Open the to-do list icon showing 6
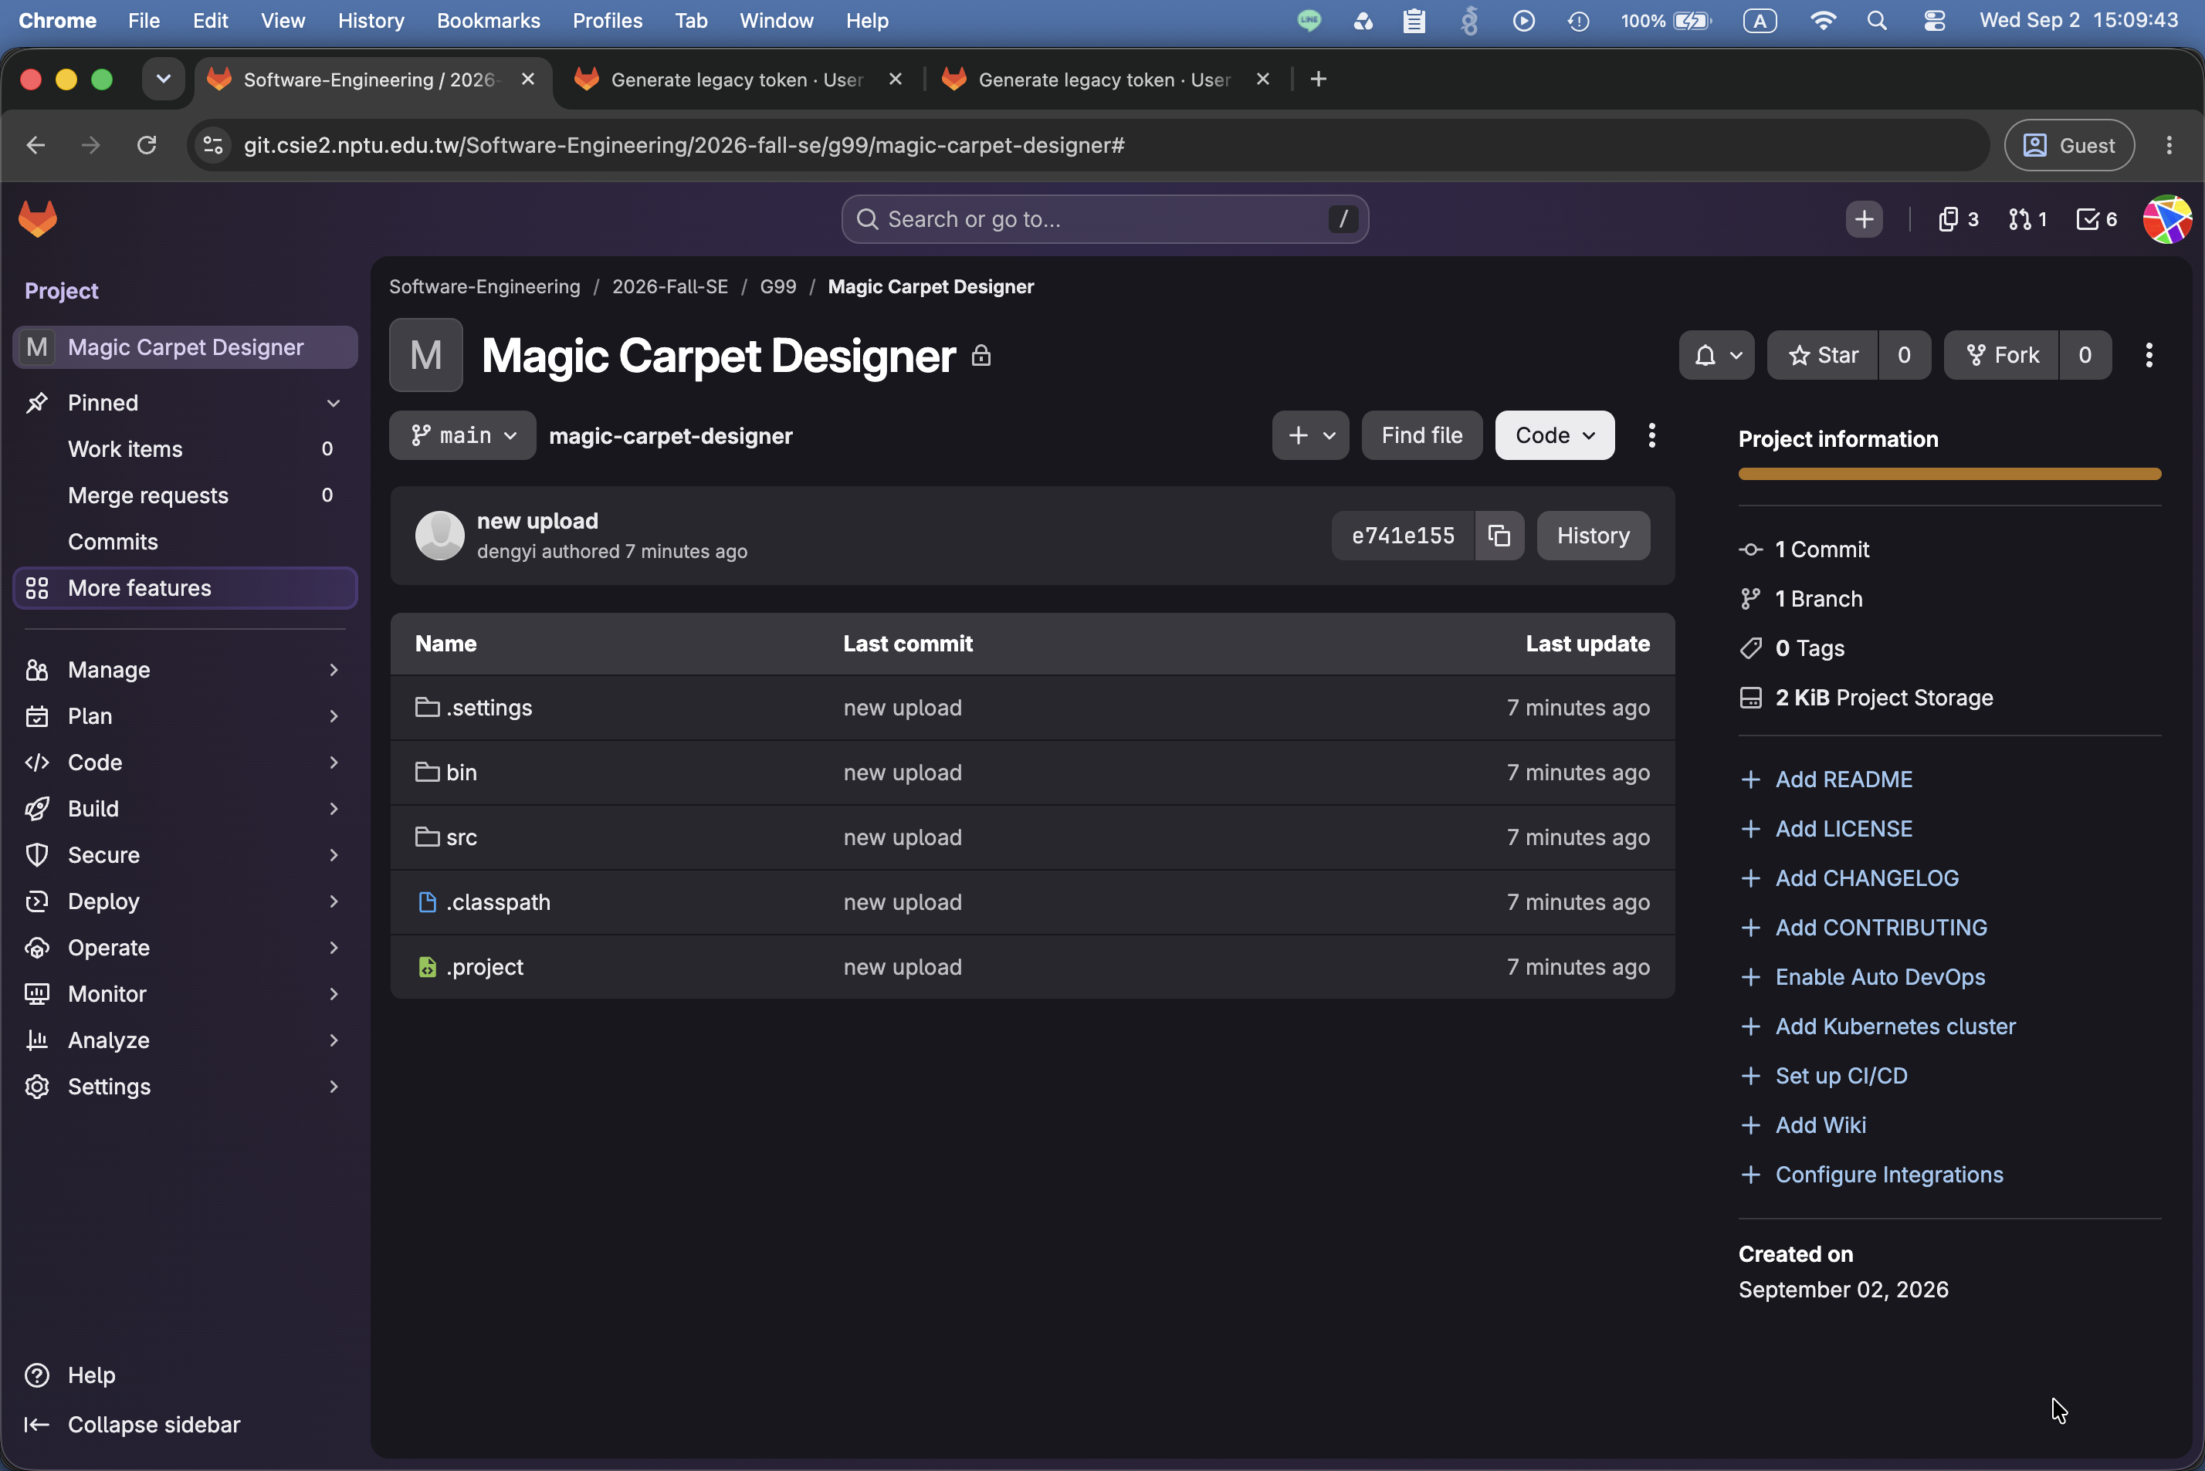Image resolution: width=2205 pixels, height=1471 pixels. [2096, 219]
